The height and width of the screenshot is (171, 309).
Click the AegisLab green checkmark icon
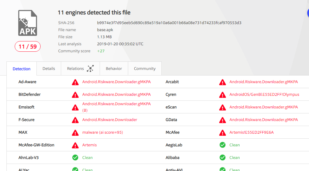tap(223, 145)
